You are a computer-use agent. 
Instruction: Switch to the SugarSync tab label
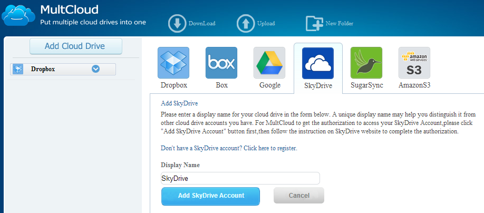367,85
